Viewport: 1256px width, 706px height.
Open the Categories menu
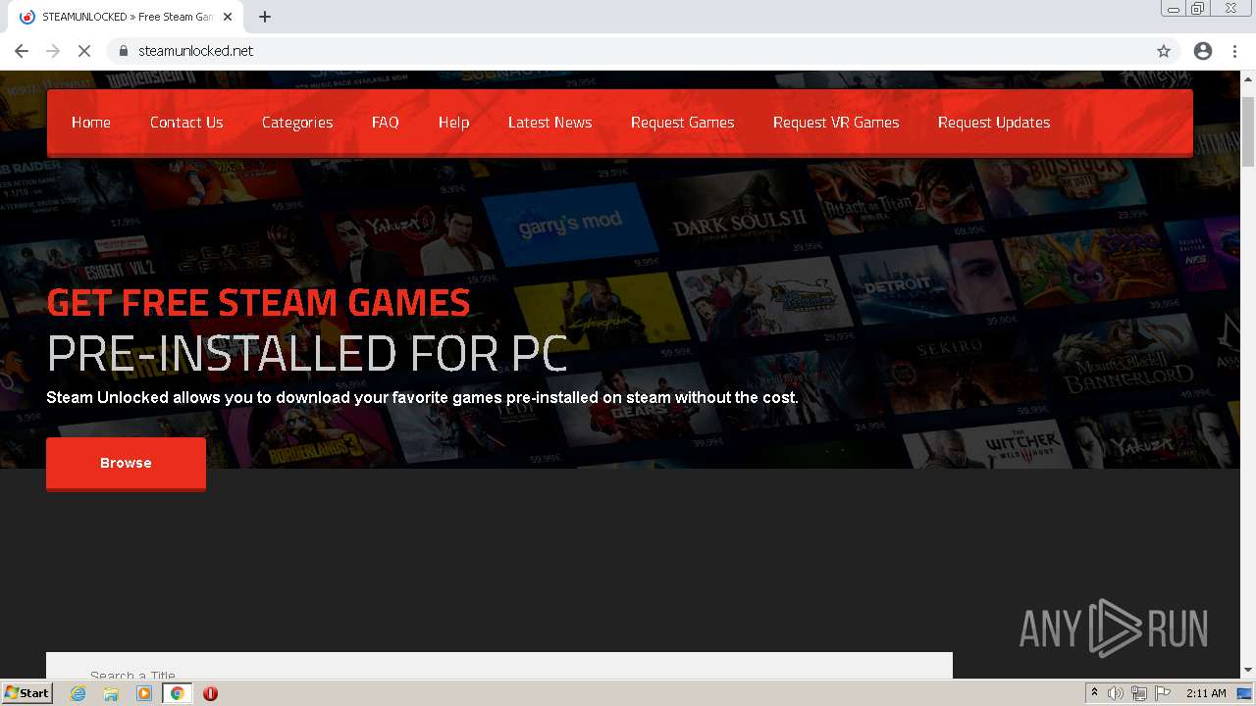click(297, 123)
